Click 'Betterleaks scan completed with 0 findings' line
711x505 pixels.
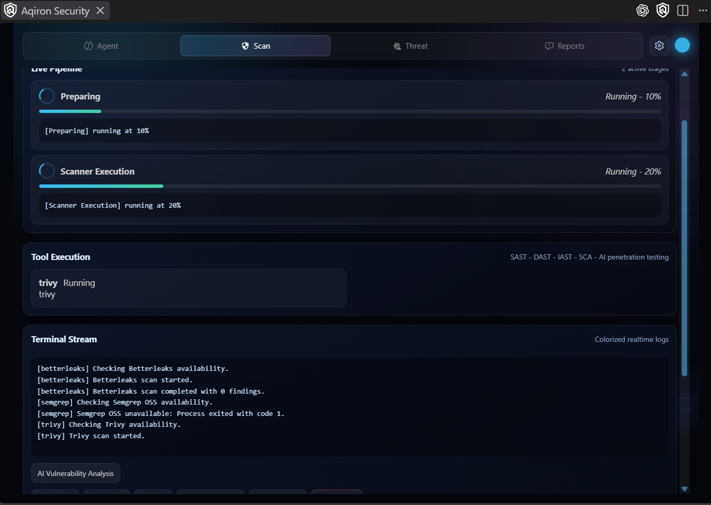(151, 392)
